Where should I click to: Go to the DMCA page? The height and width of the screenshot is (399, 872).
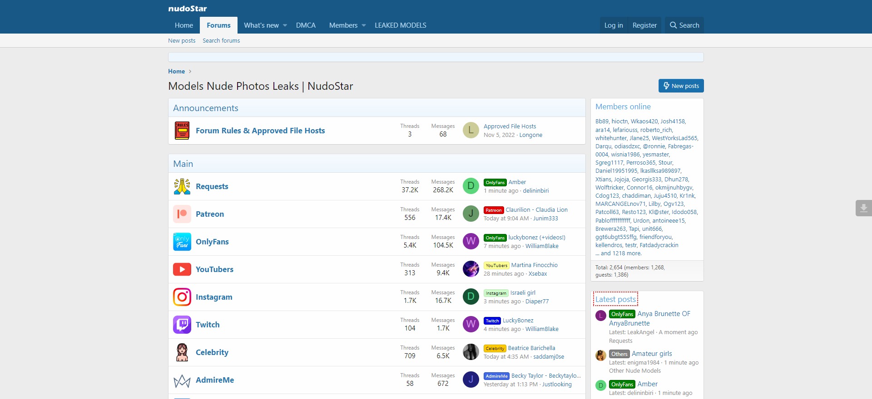point(306,25)
